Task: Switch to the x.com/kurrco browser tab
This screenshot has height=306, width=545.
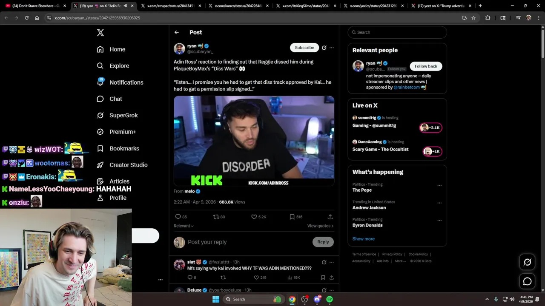Action: 238,6
